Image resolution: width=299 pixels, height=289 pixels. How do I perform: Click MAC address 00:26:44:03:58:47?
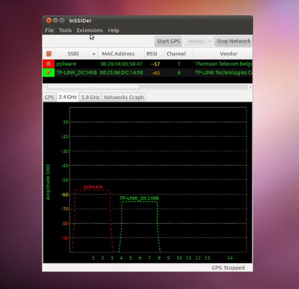(122, 64)
